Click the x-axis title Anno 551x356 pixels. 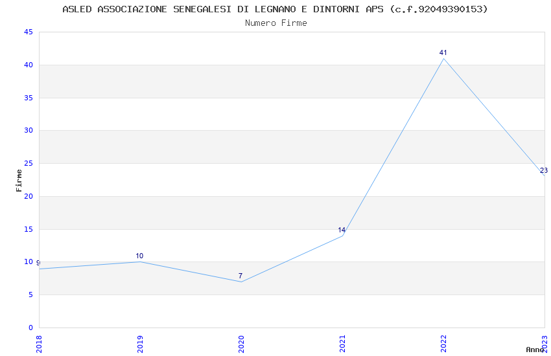[535, 350]
